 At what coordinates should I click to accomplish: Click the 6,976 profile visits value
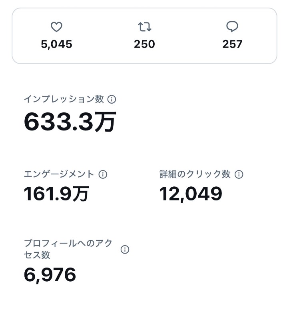50,275
